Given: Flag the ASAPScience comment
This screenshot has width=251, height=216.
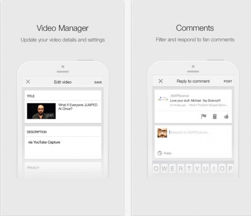Looking at the screenshot, I should click(x=204, y=116).
